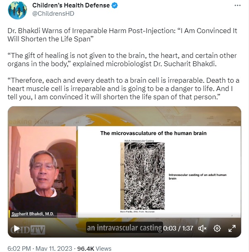The height and width of the screenshot is (252, 249).
Task: Expand video to fullscreen
Action: (232, 228)
